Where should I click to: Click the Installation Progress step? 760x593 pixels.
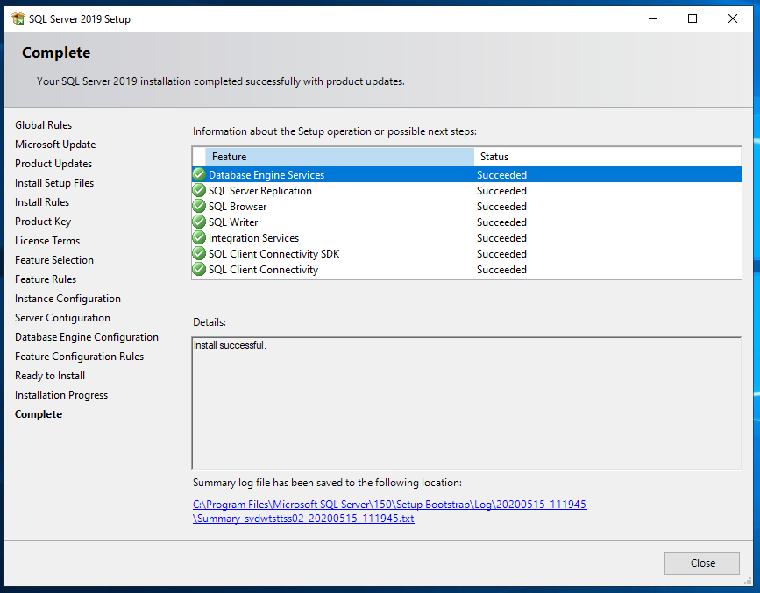[61, 395]
